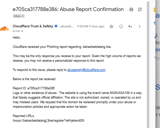The image size is (160, 128).
Task: Remove the Inbox label via its x
Action: pyautogui.click(x=23, y=16)
